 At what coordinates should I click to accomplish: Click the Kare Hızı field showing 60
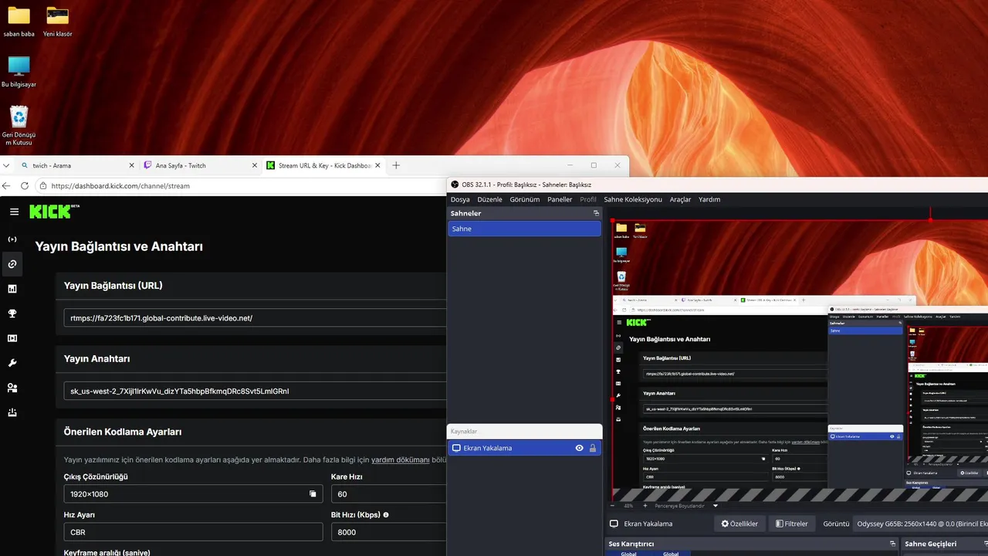coord(388,494)
